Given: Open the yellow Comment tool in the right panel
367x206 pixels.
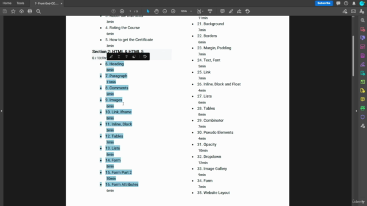Looking at the screenshot, I should coord(362,100).
